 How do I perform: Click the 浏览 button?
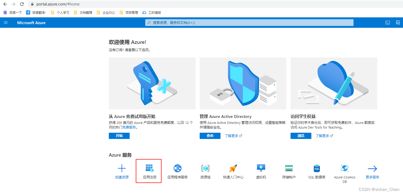click(301, 136)
